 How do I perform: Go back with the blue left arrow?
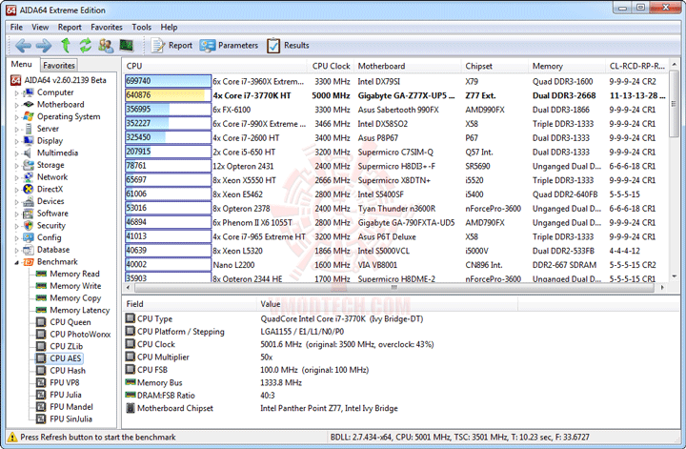(23, 45)
